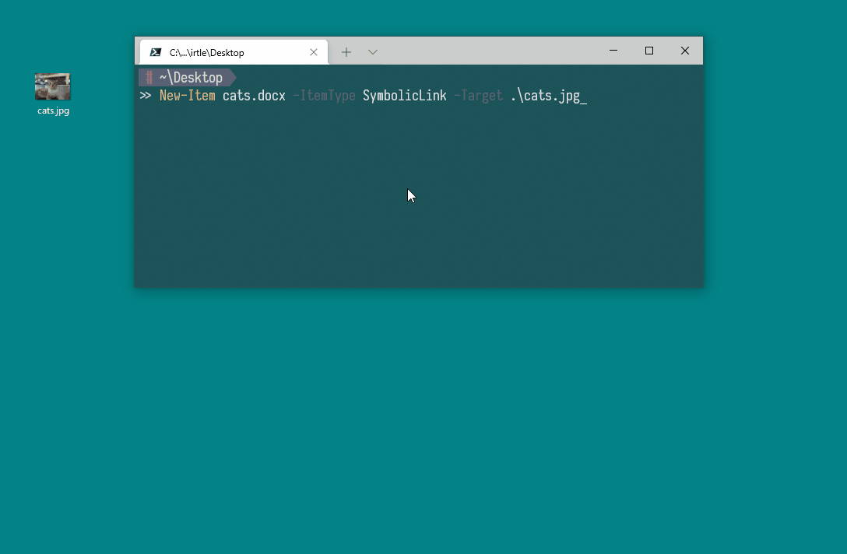Open a new terminal tab with plus
Screen dimensions: 847x554
(x=346, y=52)
